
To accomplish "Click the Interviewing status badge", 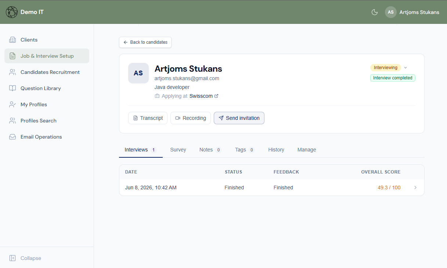I will pos(385,68).
